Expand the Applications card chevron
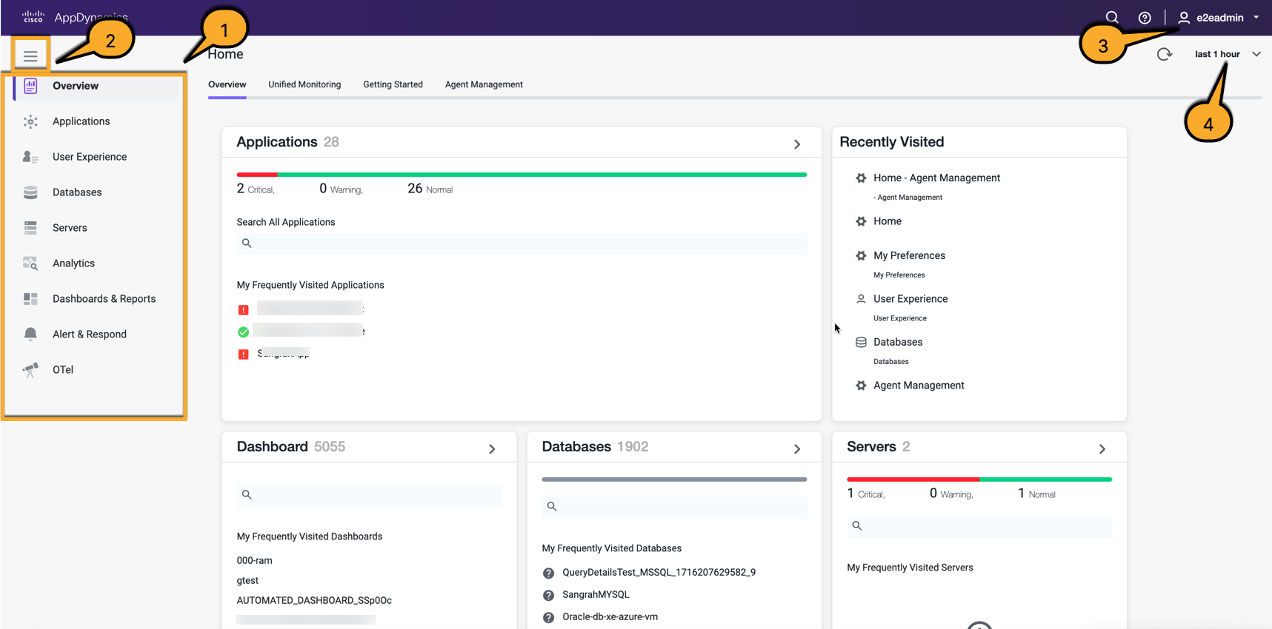The image size is (1272, 629). (x=797, y=144)
